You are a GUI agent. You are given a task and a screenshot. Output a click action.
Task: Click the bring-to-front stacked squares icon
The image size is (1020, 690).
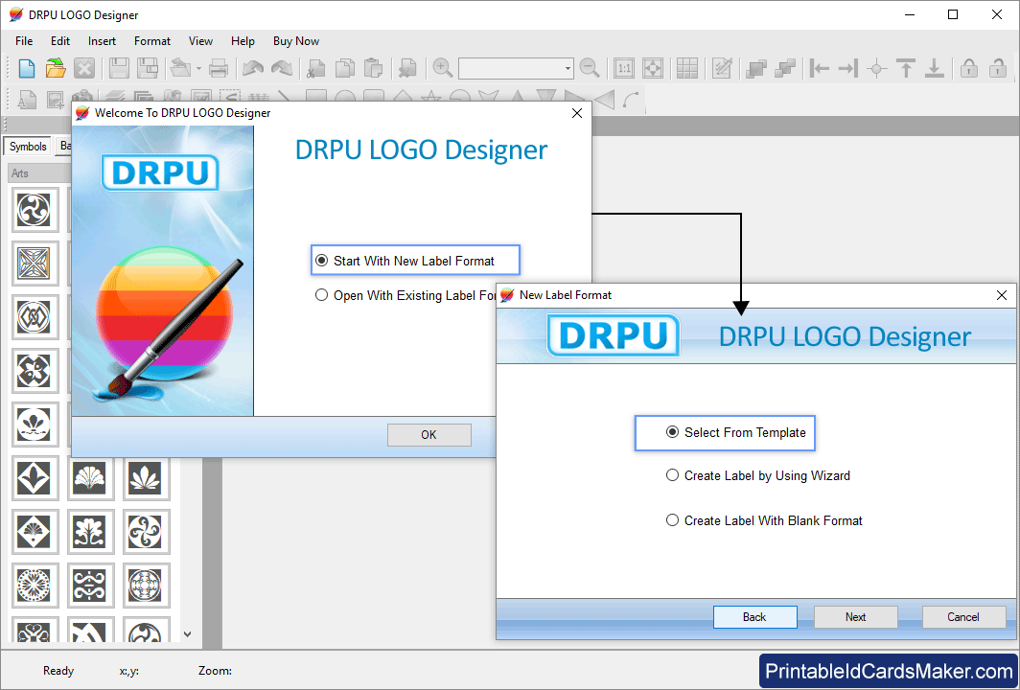pos(755,68)
